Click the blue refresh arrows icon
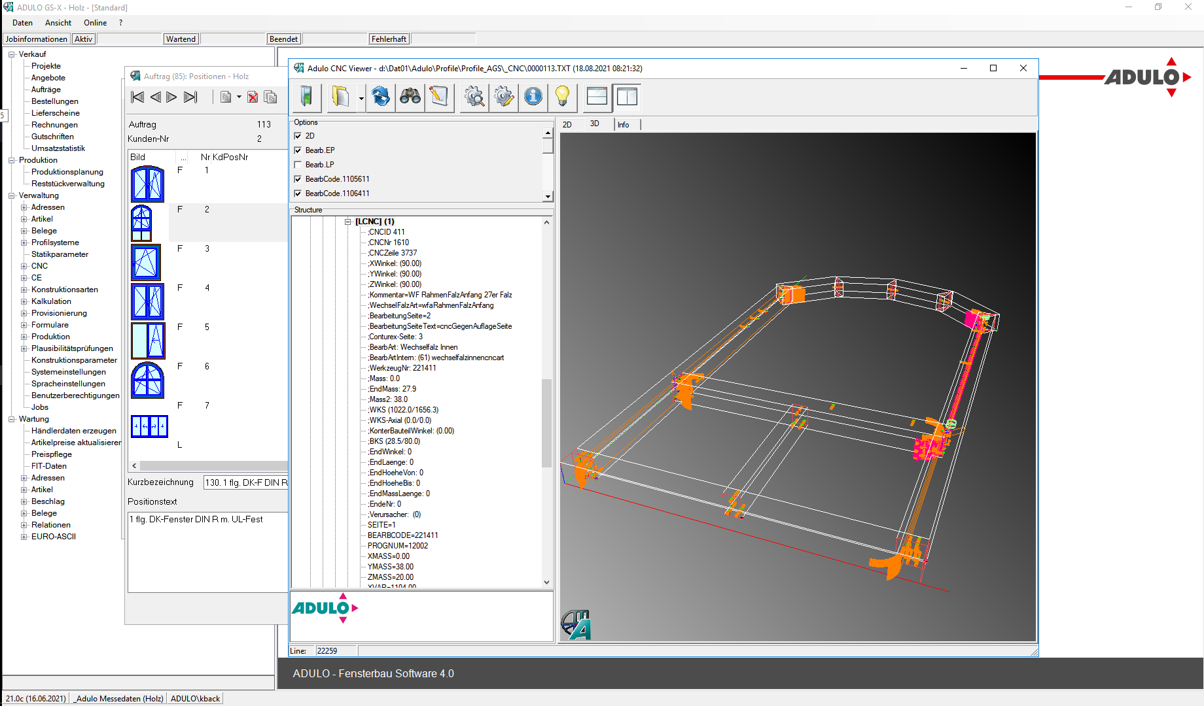Image resolution: width=1204 pixels, height=706 pixels. click(x=381, y=97)
